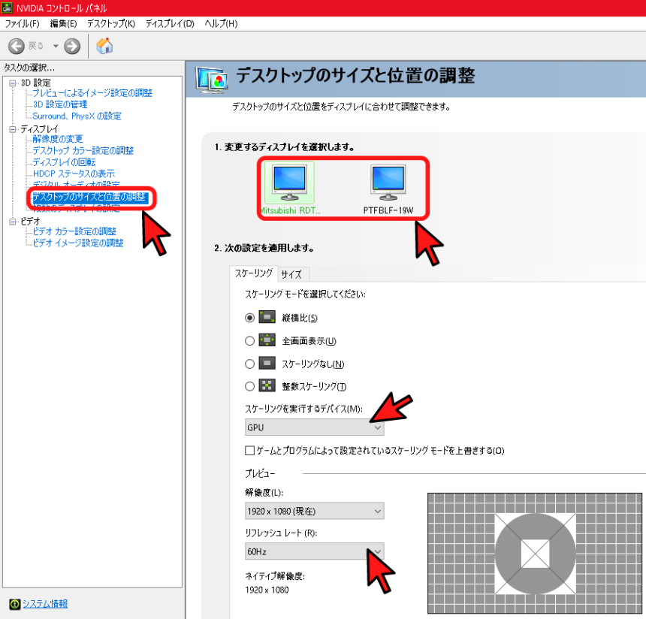Open the リフレッシュ レート 60Hz dropdown

[x=314, y=551]
